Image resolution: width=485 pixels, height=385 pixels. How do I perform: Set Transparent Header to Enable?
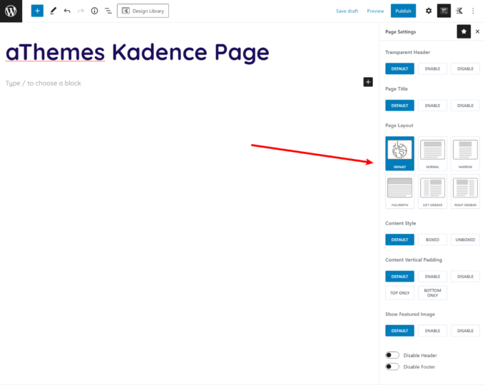[432, 68]
